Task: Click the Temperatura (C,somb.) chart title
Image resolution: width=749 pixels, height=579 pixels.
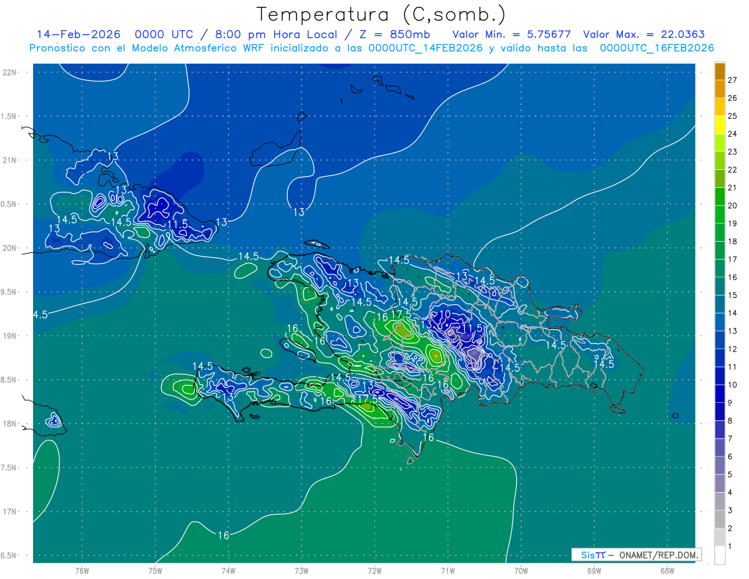Action: (381, 14)
